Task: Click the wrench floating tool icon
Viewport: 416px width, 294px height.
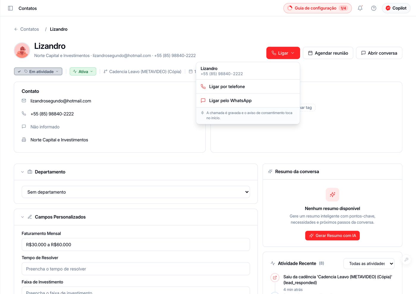Action: tap(406, 259)
